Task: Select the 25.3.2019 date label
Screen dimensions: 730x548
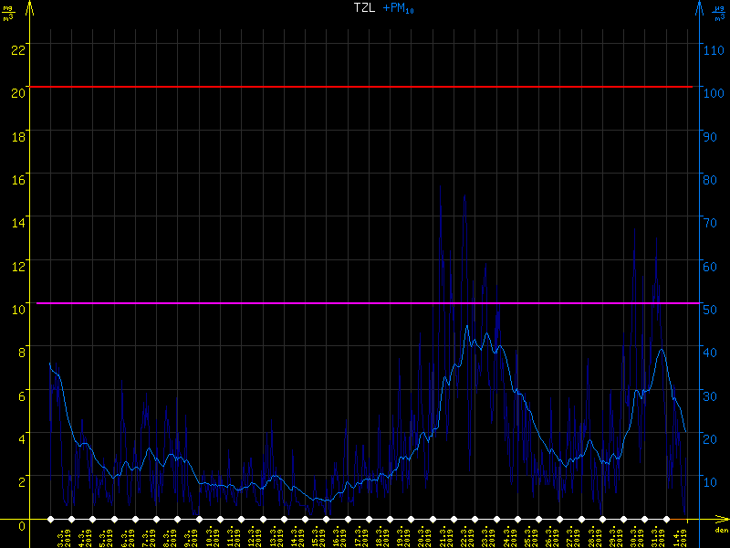Action: (529, 536)
